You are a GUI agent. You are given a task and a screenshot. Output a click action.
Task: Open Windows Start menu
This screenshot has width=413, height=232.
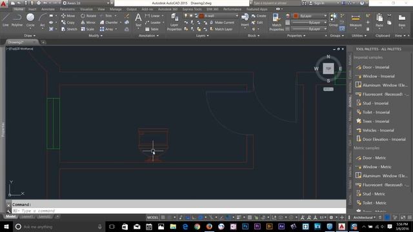pyautogui.click(x=6, y=226)
